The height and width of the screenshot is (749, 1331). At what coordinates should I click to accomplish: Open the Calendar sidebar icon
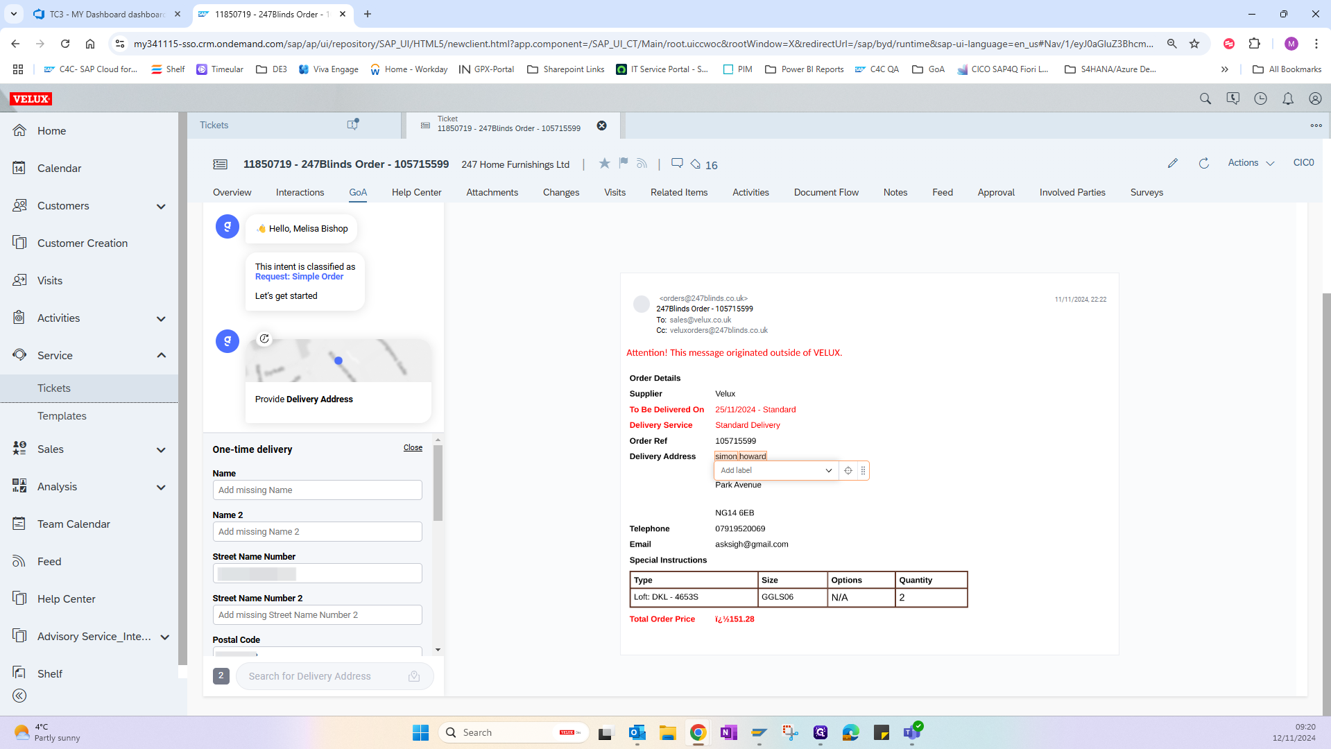[19, 168]
